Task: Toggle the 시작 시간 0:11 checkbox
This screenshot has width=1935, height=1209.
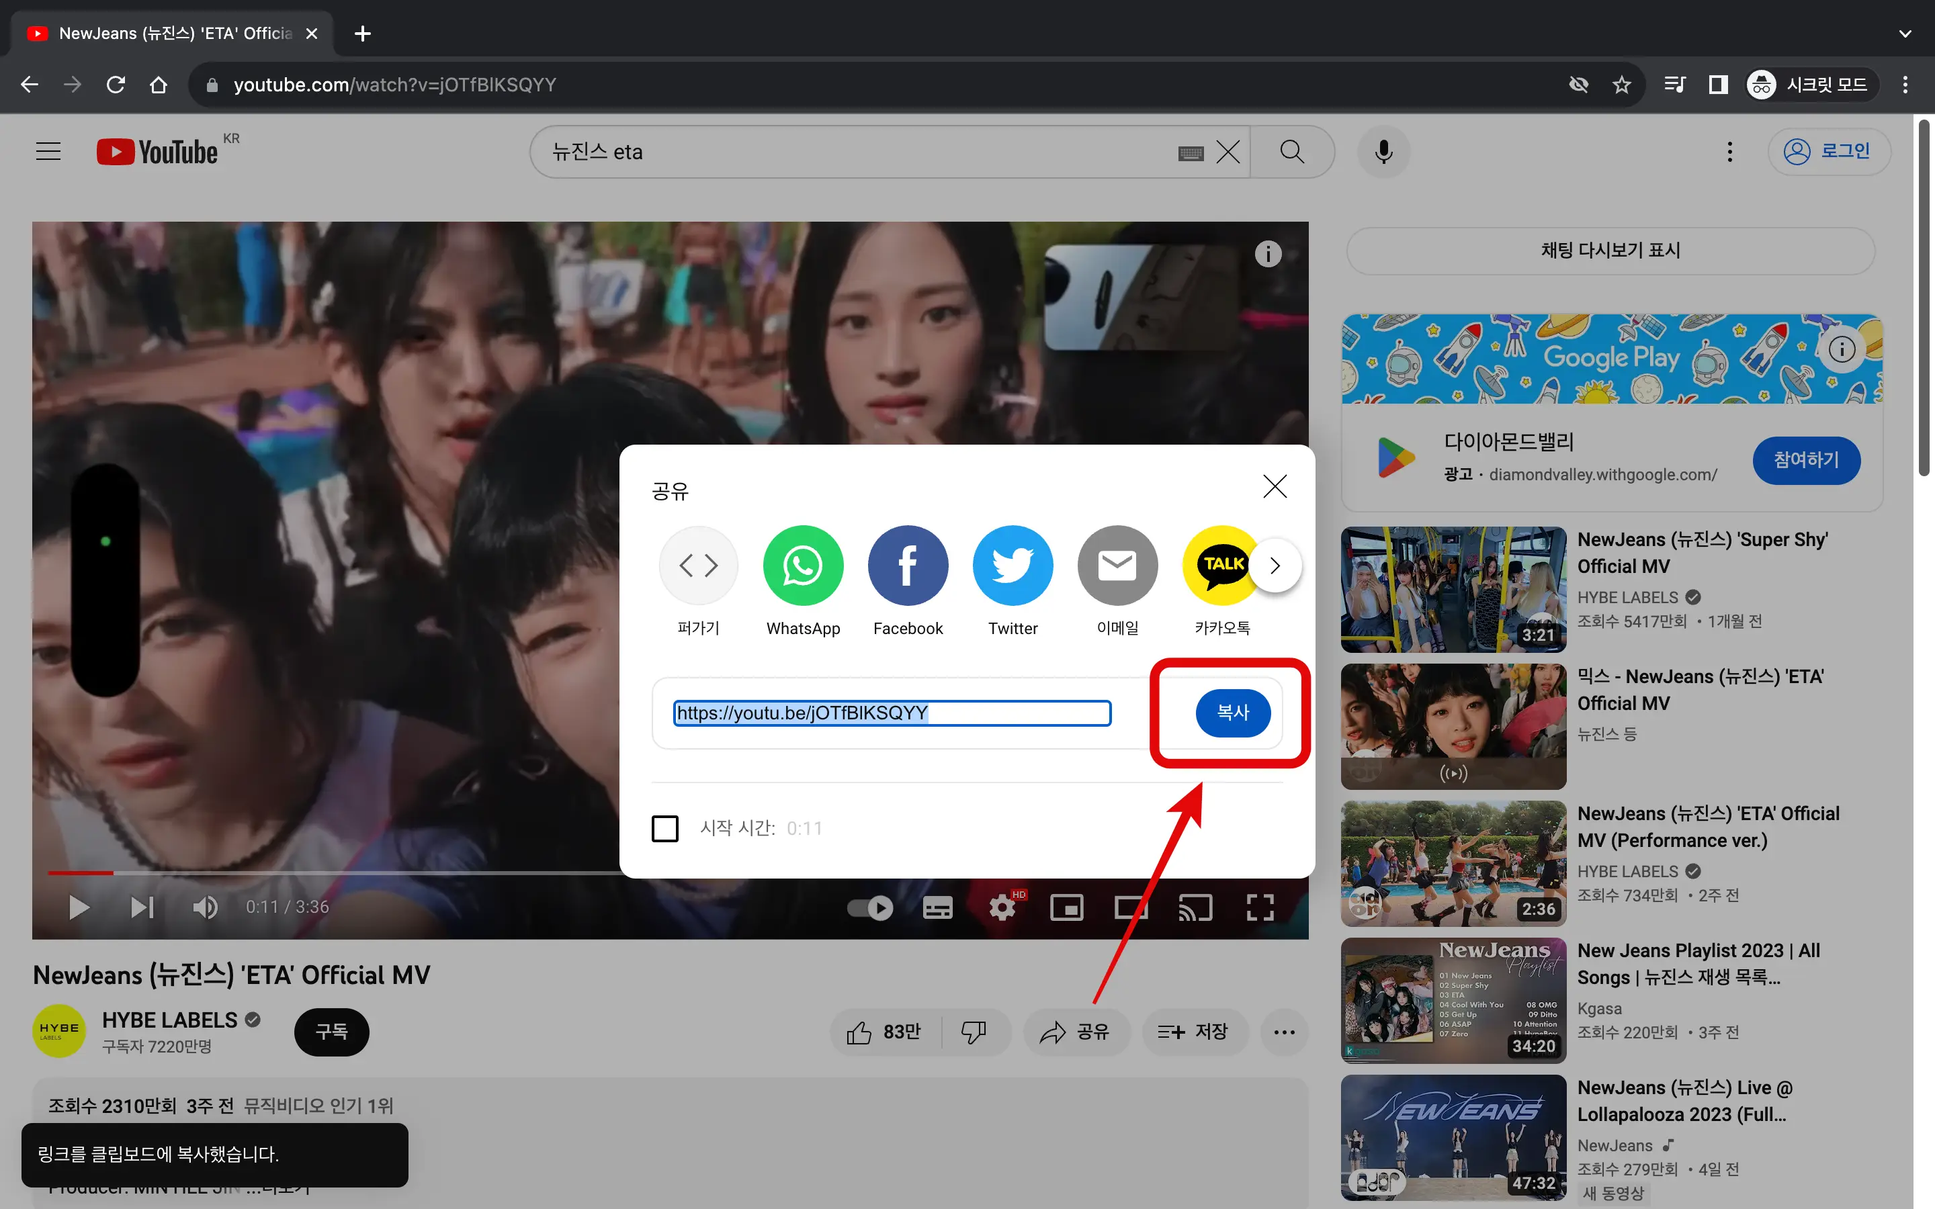Action: 664,827
